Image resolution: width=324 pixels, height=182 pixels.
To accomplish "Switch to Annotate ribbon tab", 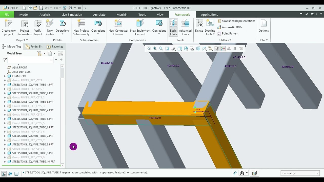I will click(x=99, y=15).
